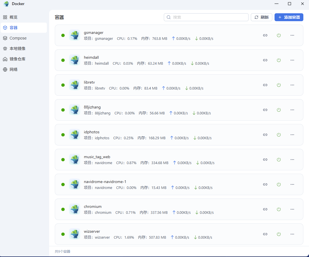Click container name music_tag_web
The image size is (309, 257).
(97, 157)
